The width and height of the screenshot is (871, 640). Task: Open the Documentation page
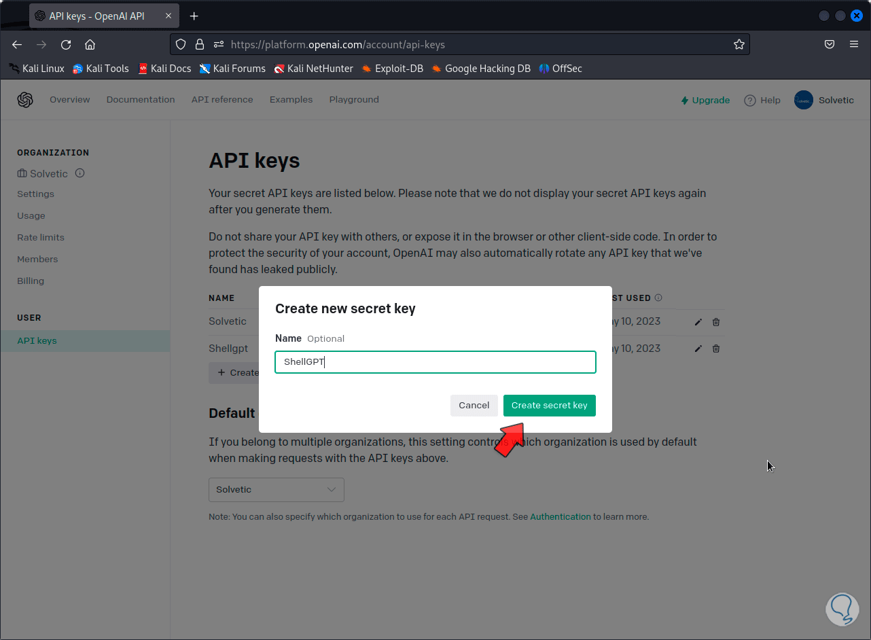click(x=141, y=100)
